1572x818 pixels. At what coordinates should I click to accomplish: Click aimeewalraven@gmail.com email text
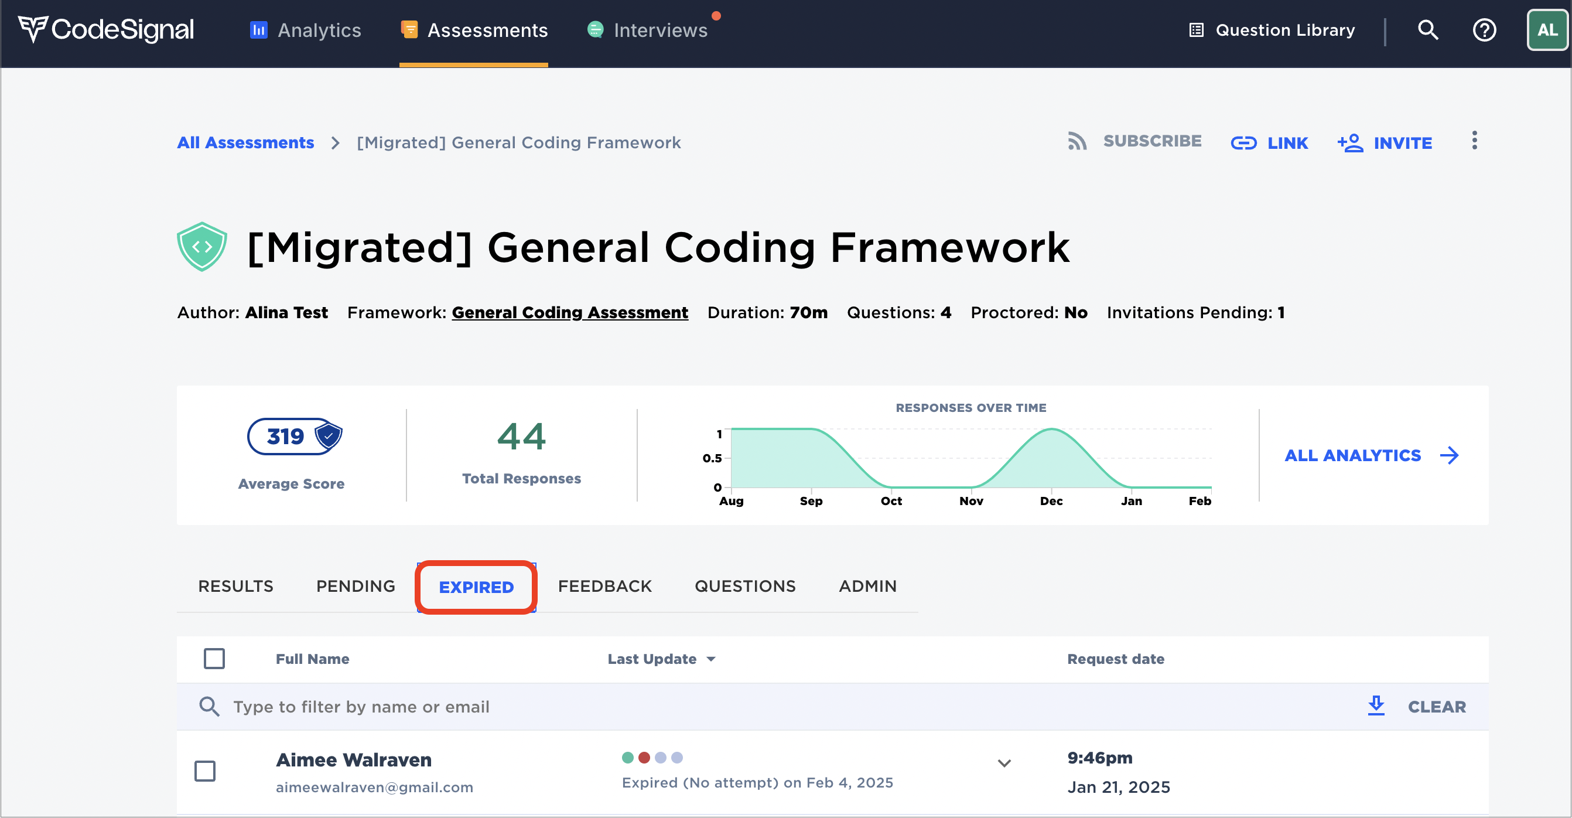coord(375,788)
